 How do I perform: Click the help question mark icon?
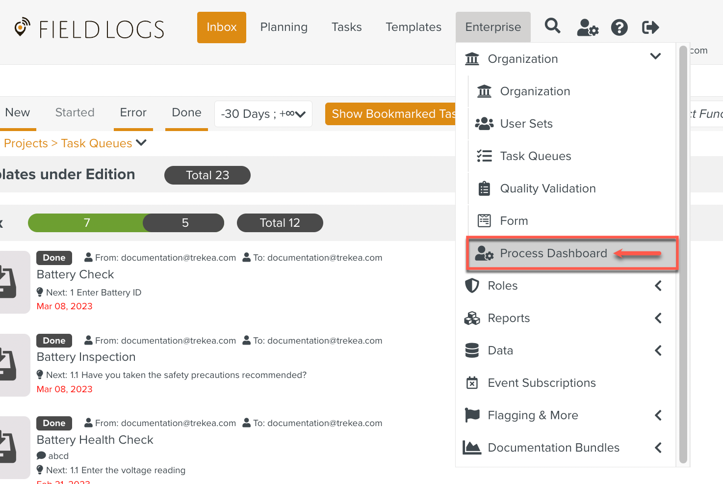[619, 27]
